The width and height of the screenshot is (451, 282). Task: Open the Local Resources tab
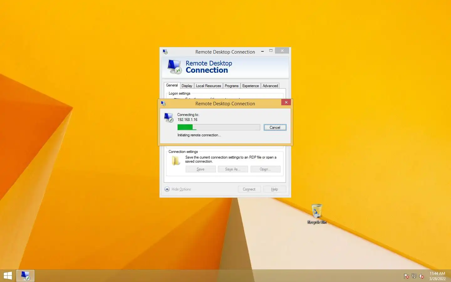click(208, 86)
